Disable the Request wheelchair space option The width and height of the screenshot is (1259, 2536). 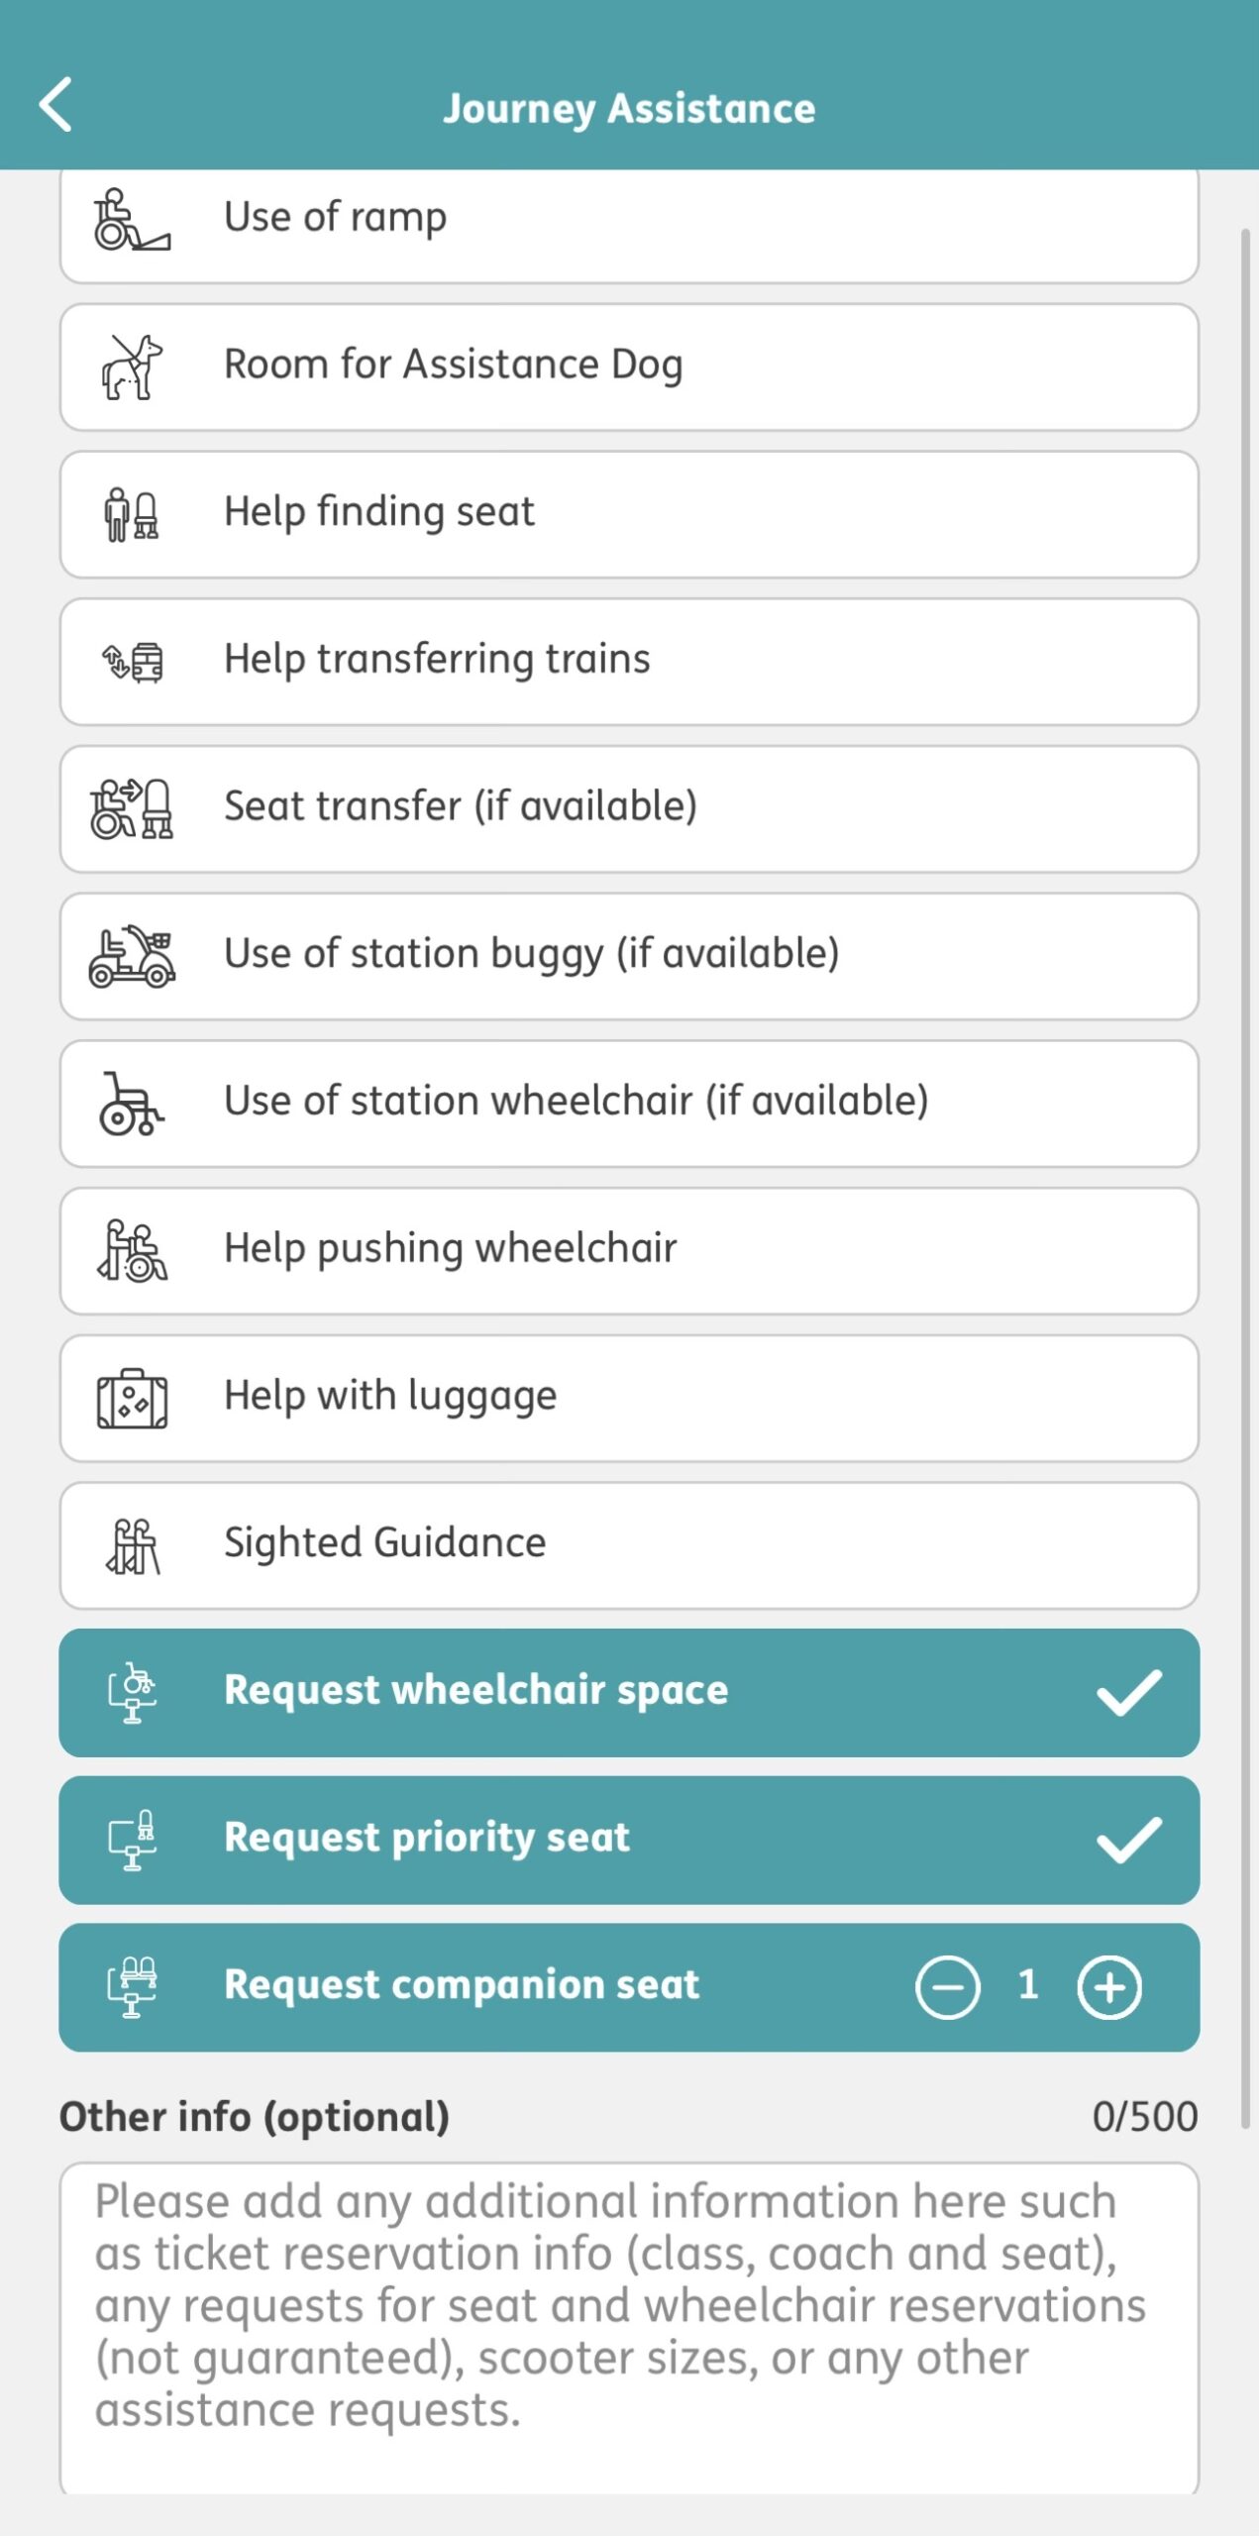[x=629, y=1691]
